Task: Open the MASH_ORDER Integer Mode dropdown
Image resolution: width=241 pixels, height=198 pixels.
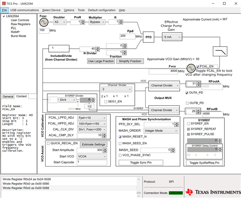Action: click(x=161, y=131)
